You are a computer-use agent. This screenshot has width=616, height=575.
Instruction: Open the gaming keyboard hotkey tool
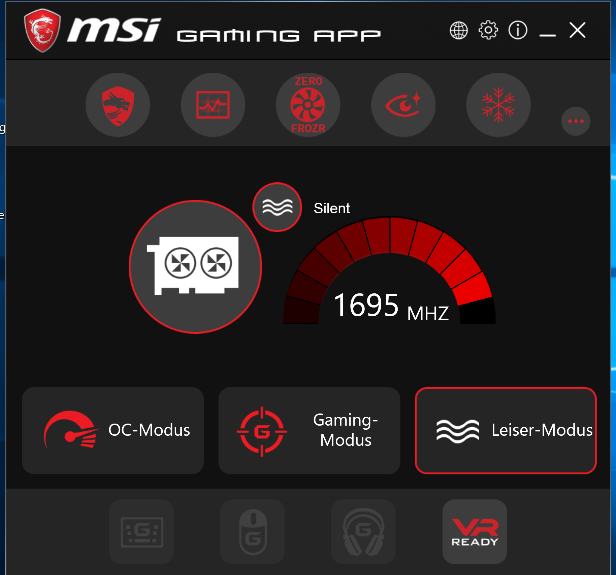point(142,532)
